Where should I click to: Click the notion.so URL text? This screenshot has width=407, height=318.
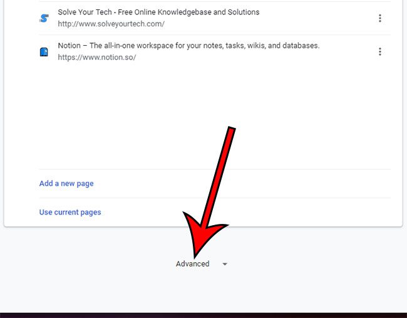(x=96, y=57)
